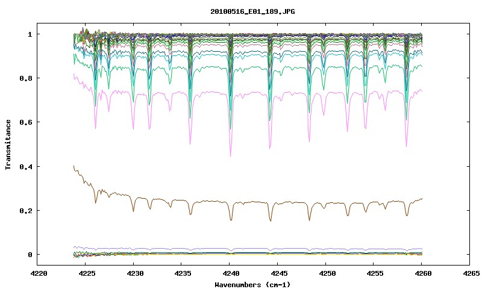The width and height of the screenshot is (482, 289).
Task: Click the Transmittance y-axis label
Action: [x=8, y=144]
